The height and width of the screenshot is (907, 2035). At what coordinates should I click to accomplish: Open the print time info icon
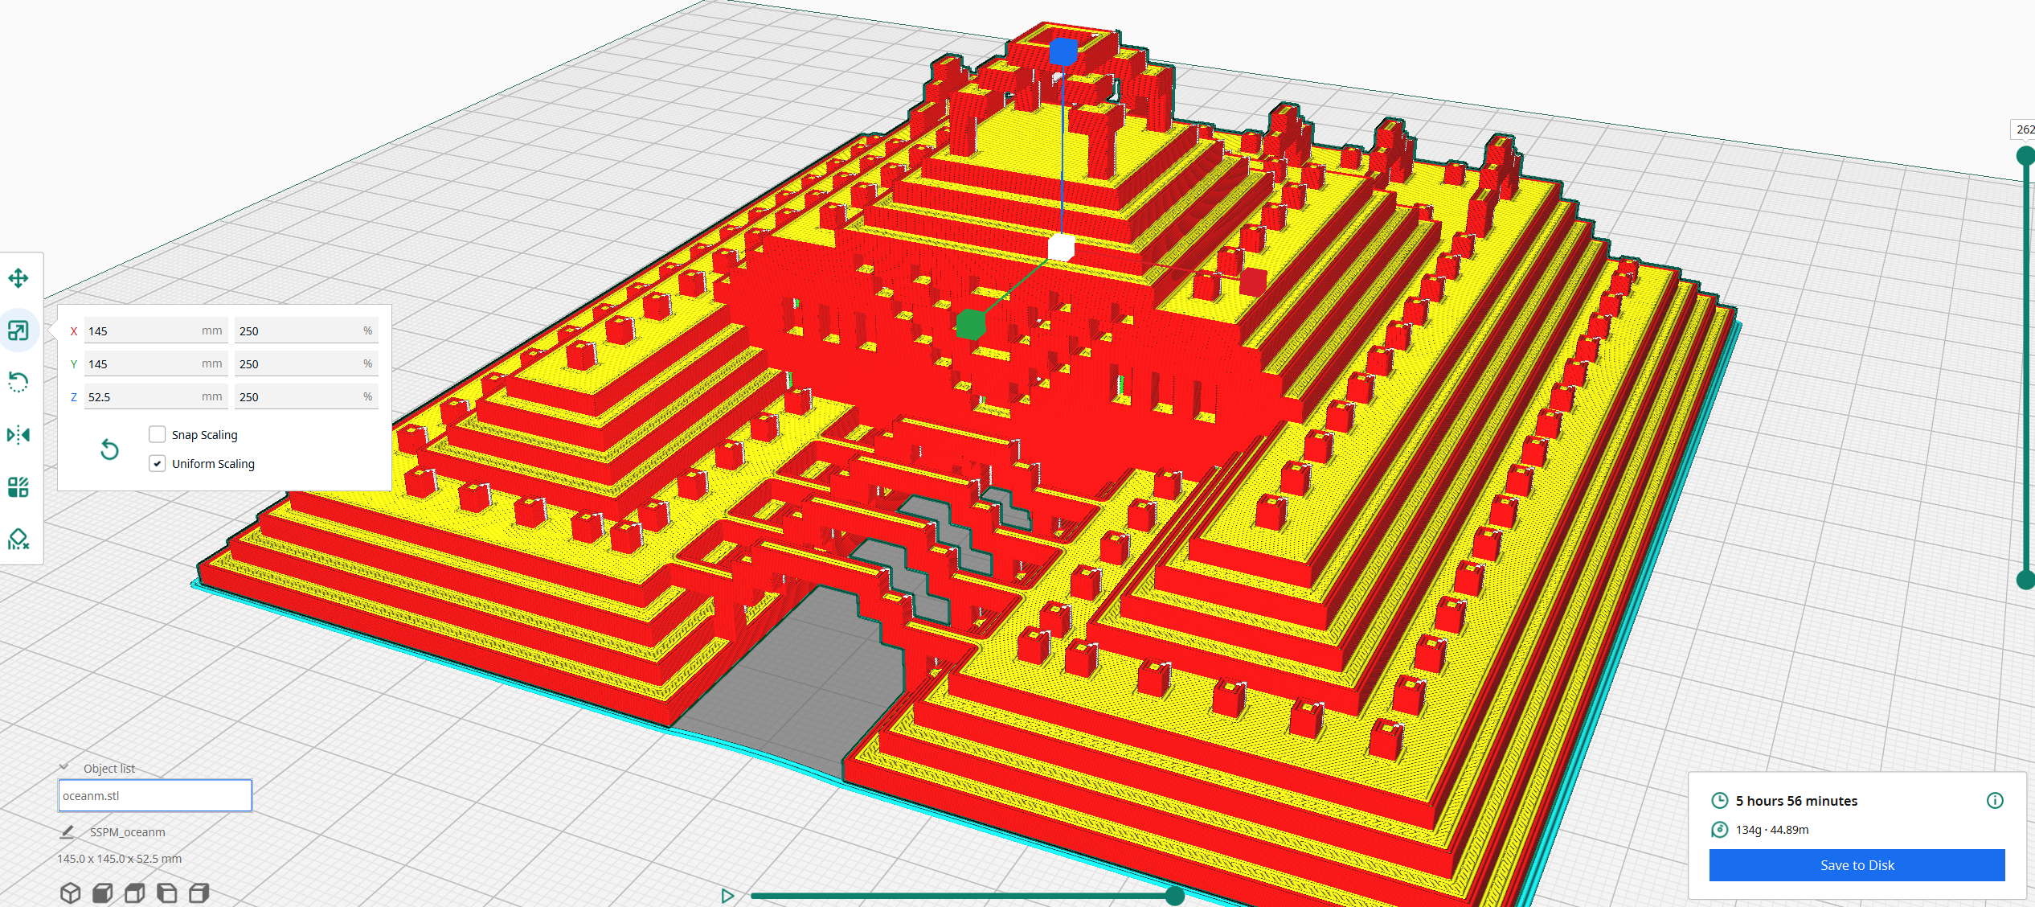coord(1995,800)
